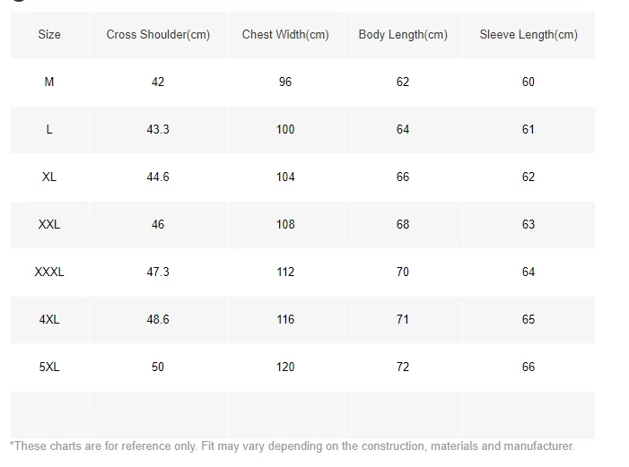Image resolution: width=629 pixels, height=467 pixels.
Task: Click the XL size row label
Action: [x=49, y=177]
